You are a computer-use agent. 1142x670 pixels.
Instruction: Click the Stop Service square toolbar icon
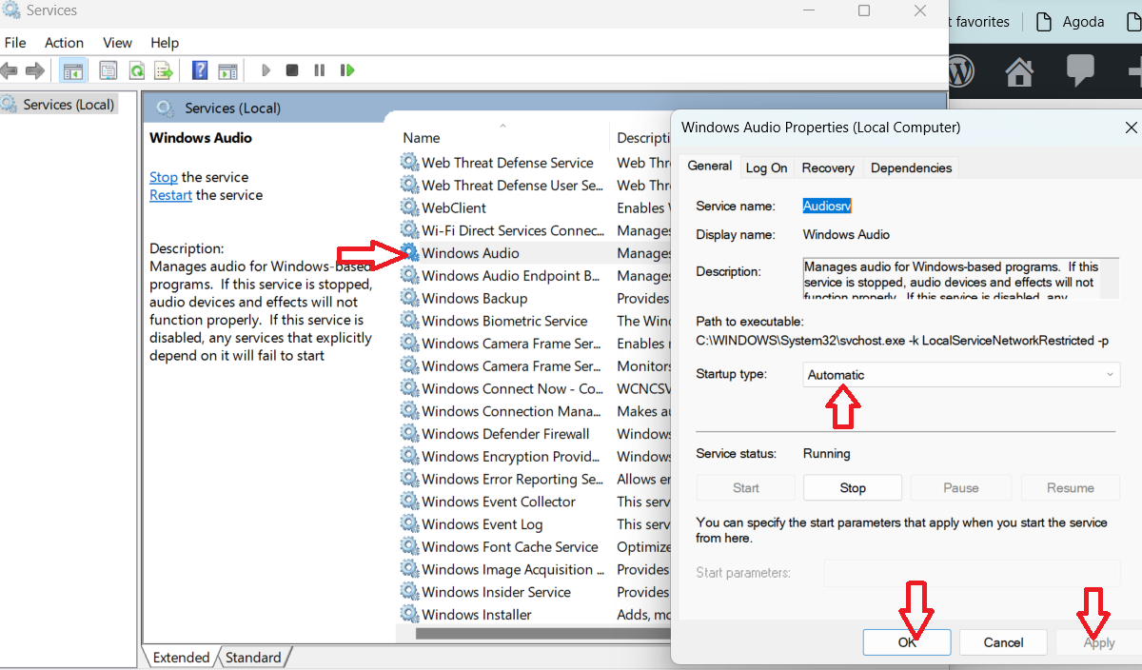pos(292,70)
